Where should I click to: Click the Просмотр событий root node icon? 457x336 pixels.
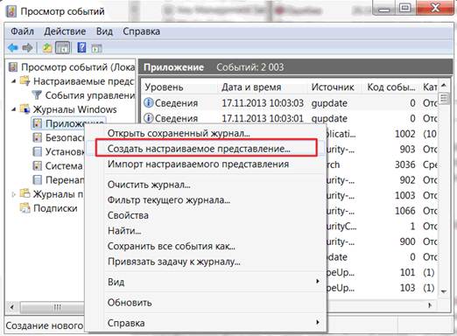click(x=13, y=67)
